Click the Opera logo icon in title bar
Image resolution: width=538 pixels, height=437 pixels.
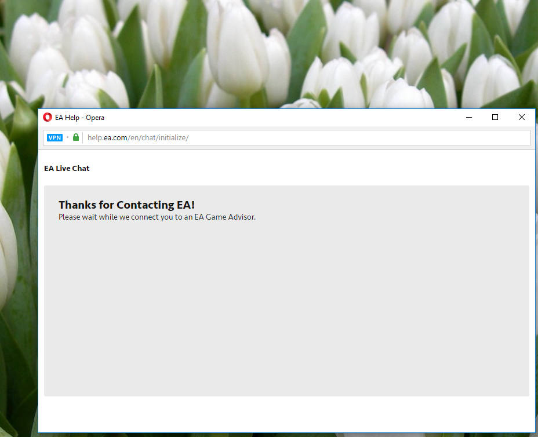[48, 117]
